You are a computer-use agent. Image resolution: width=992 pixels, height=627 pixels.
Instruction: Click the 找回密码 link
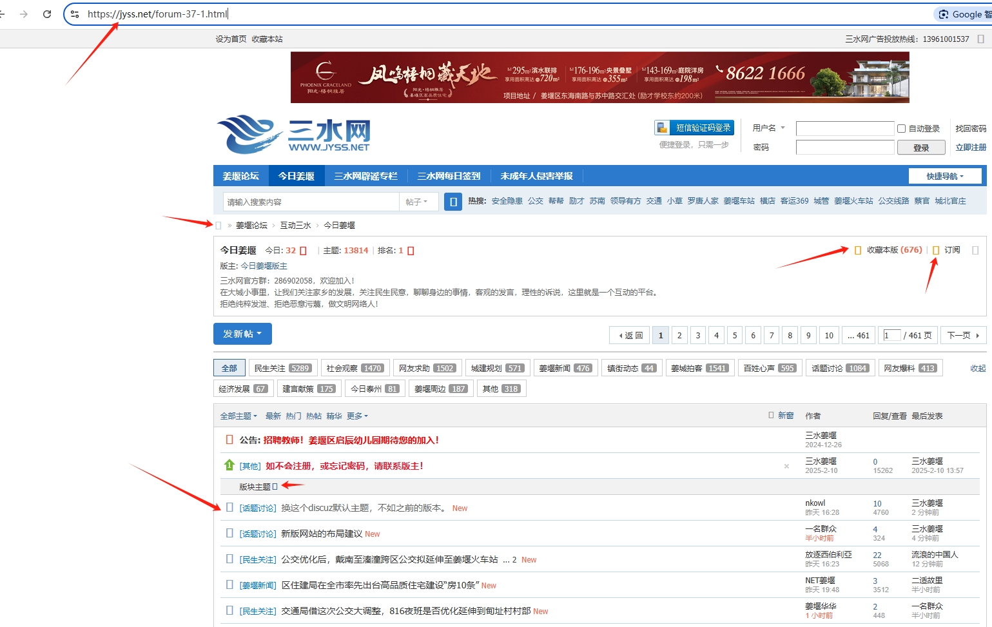tap(971, 128)
